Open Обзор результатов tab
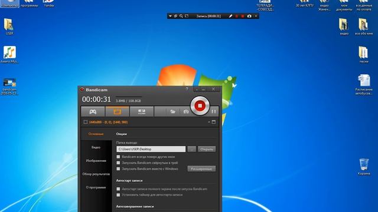378x212 pixels. tap(96, 174)
